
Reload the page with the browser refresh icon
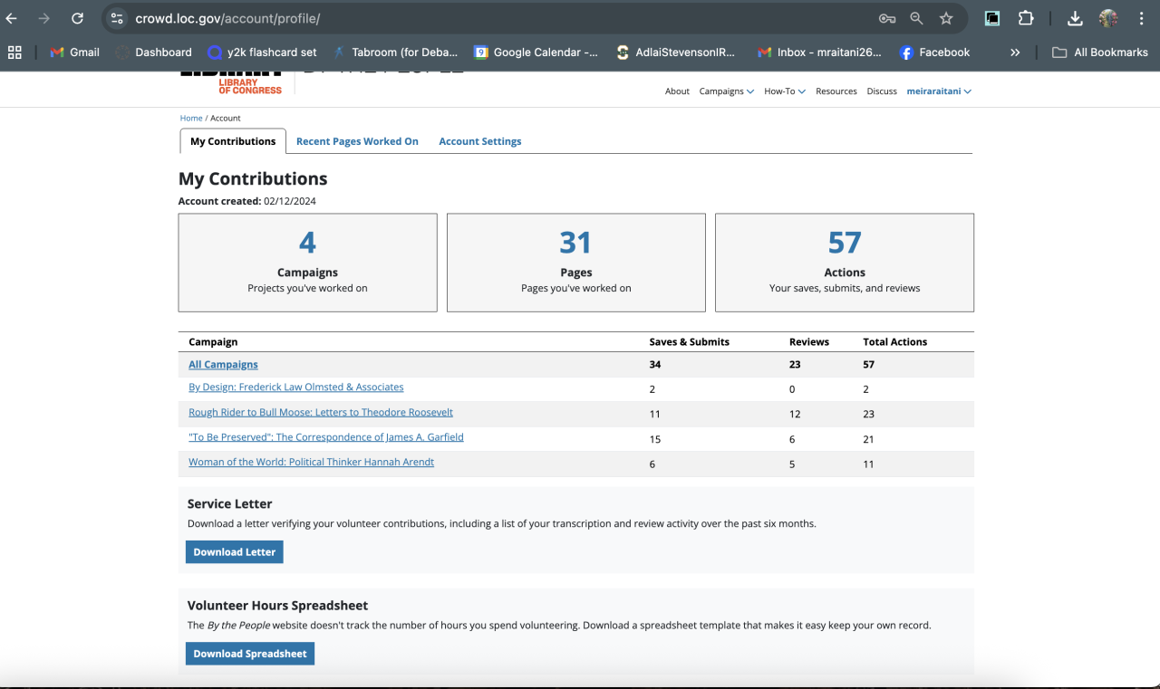77,18
